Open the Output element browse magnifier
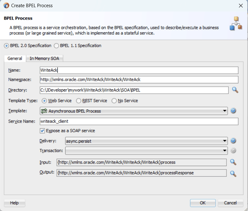Image resolution: width=248 pixels, height=211 pixels. (x=233, y=174)
